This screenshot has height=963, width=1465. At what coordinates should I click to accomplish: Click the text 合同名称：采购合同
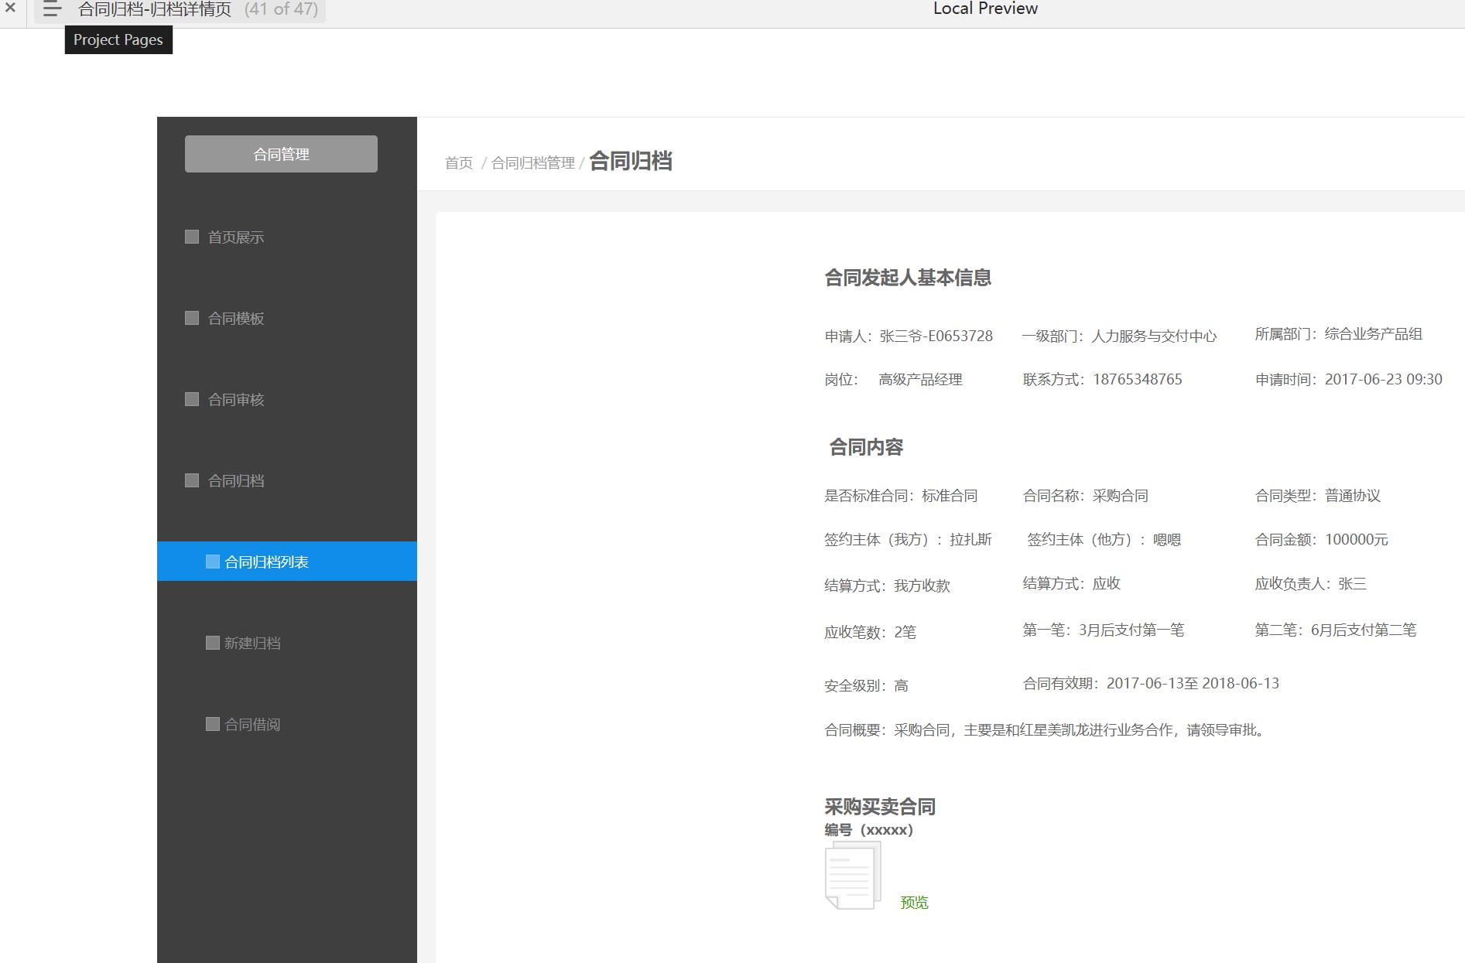click(x=1085, y=496)
